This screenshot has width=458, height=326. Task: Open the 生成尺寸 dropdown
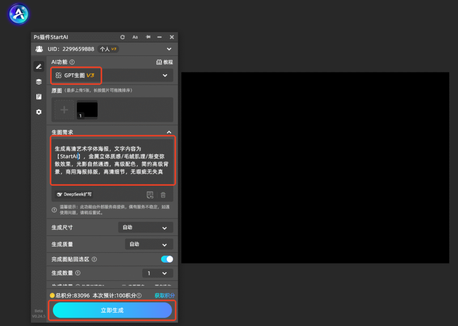[x=145, y=227]
